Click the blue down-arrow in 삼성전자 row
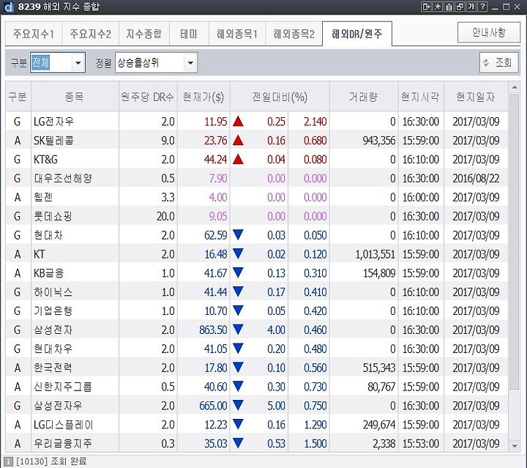The image size is (527, 468). (238, 330)
